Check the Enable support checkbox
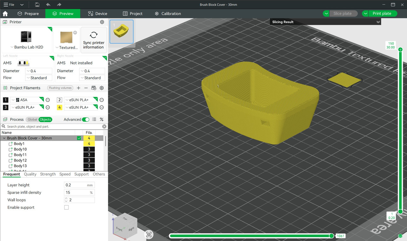Viewport: 407px width, 241px height. coord(66,207)
